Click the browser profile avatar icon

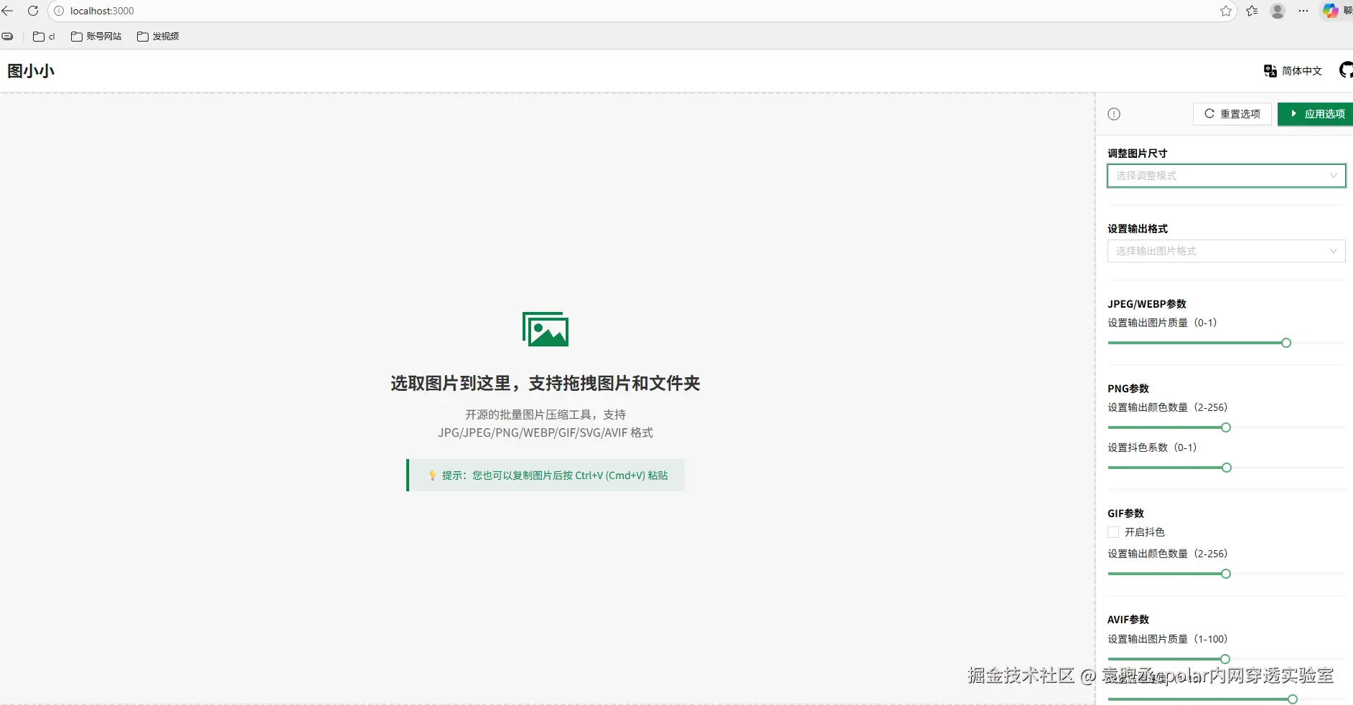1278,11
